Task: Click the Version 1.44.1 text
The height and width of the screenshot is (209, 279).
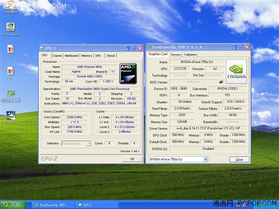Action: tap(129, 151)
